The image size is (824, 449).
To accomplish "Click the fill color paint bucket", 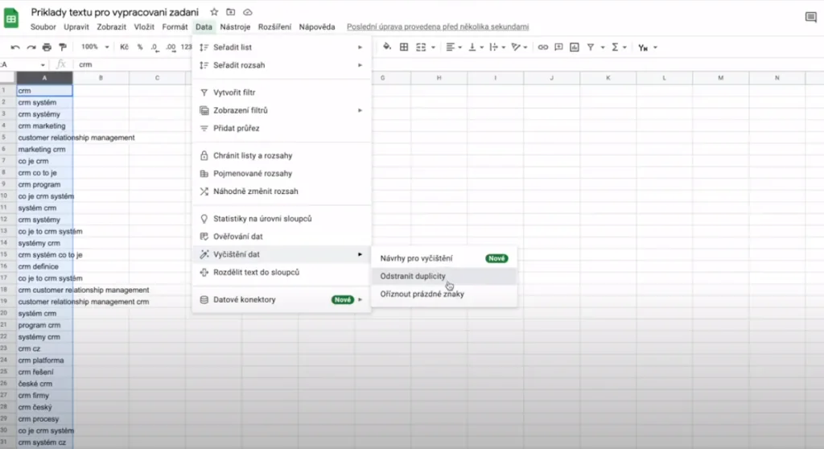I will [386, 47].
